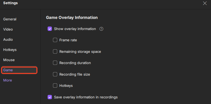Open the Mouse settings tab
This screenshot has width=211, height=104.
[x=9, y=60]
